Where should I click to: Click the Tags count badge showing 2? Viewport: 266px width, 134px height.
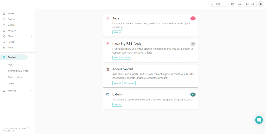click(193, 18)
